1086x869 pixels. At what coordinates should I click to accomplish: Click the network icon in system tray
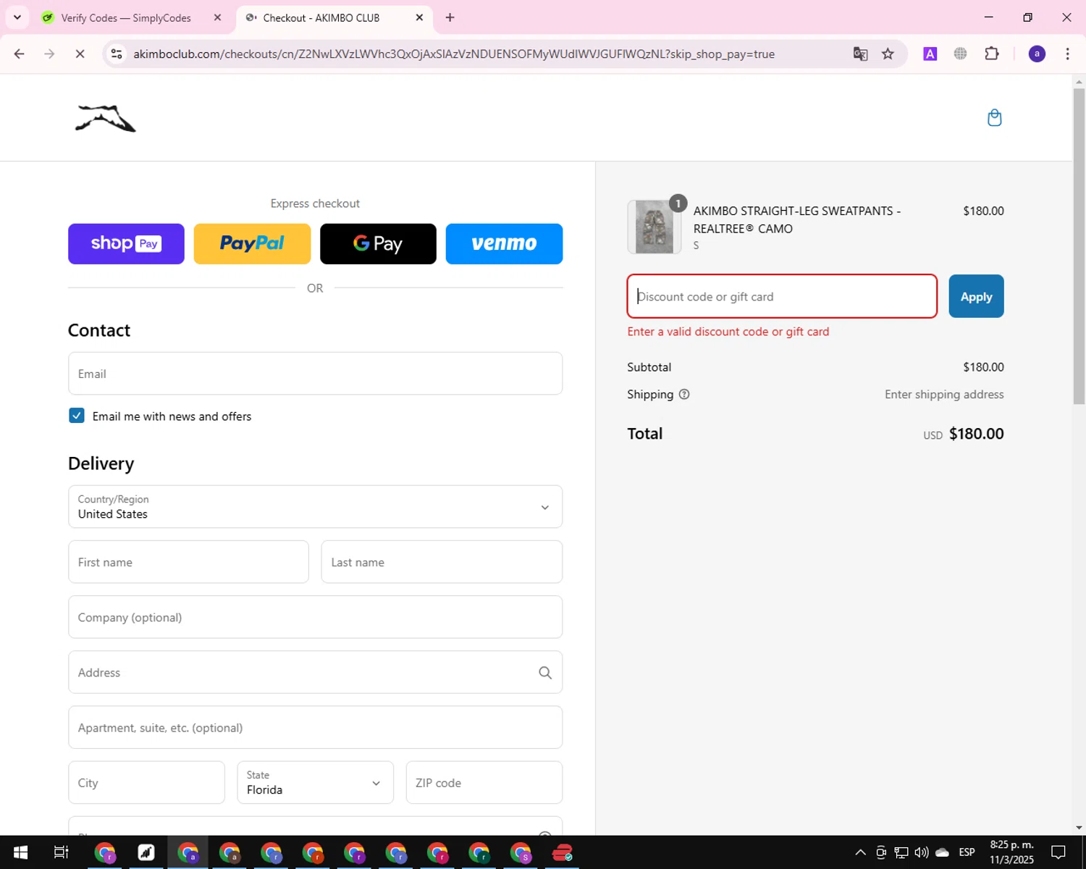point(901,852)
